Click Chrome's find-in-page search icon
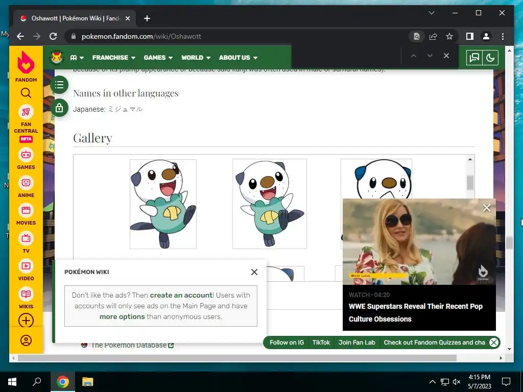The width and height of the screenshot is (523, 392). coord(417,36)
